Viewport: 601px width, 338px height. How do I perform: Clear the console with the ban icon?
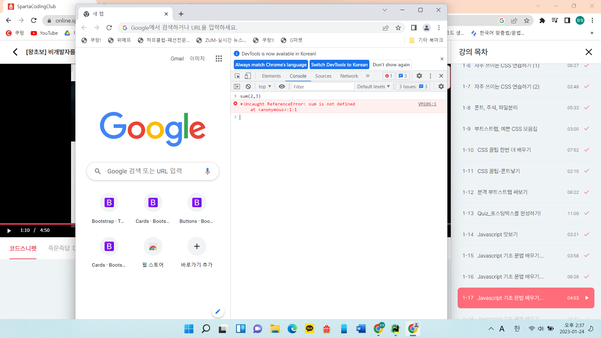tap(248, 87)
